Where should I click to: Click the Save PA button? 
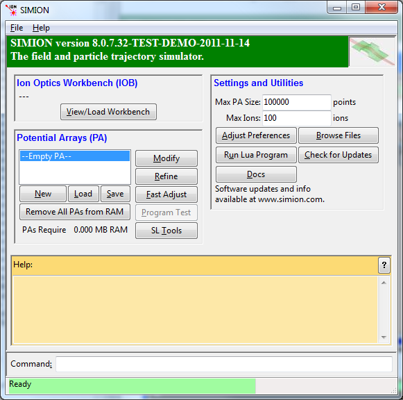pos(115,194)
